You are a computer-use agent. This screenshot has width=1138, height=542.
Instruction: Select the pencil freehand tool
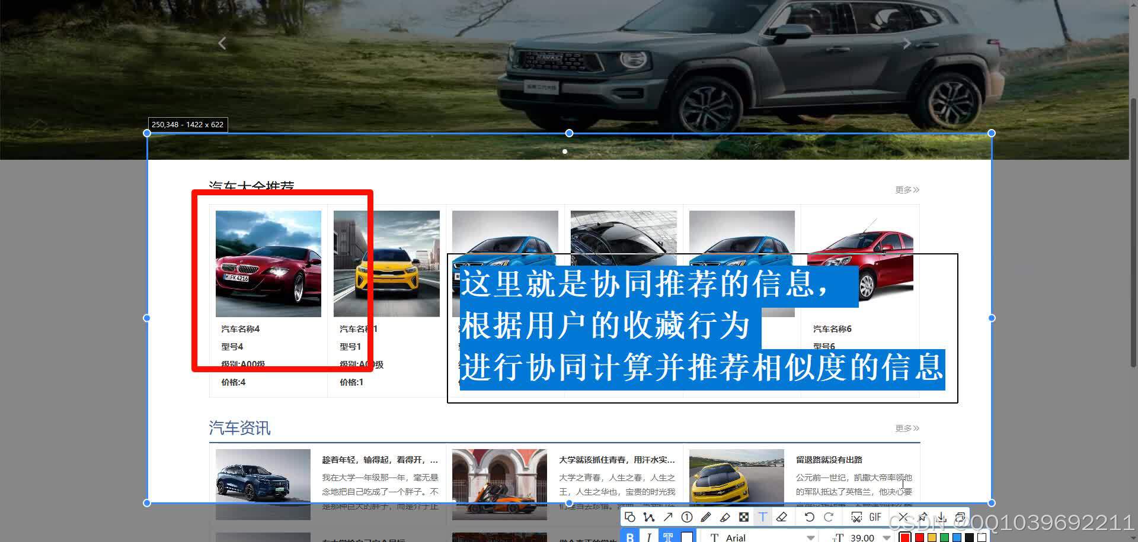pos(706,517)
